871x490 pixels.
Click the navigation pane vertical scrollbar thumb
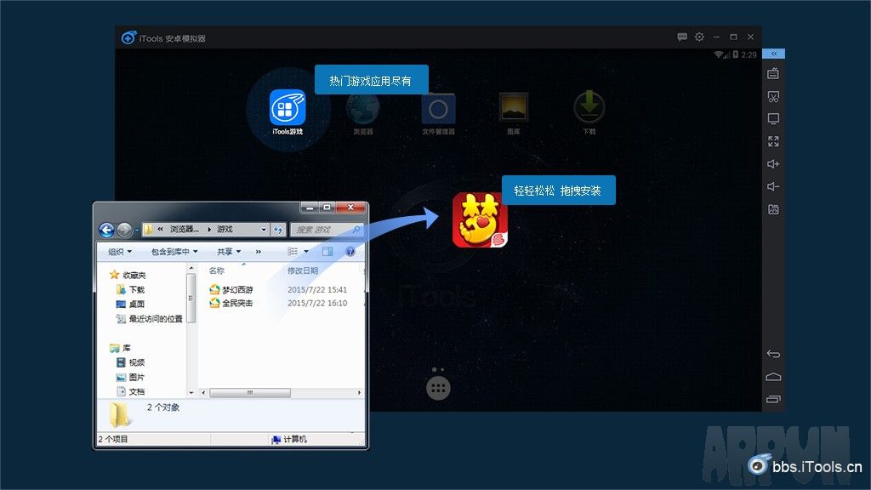[191, 298]
